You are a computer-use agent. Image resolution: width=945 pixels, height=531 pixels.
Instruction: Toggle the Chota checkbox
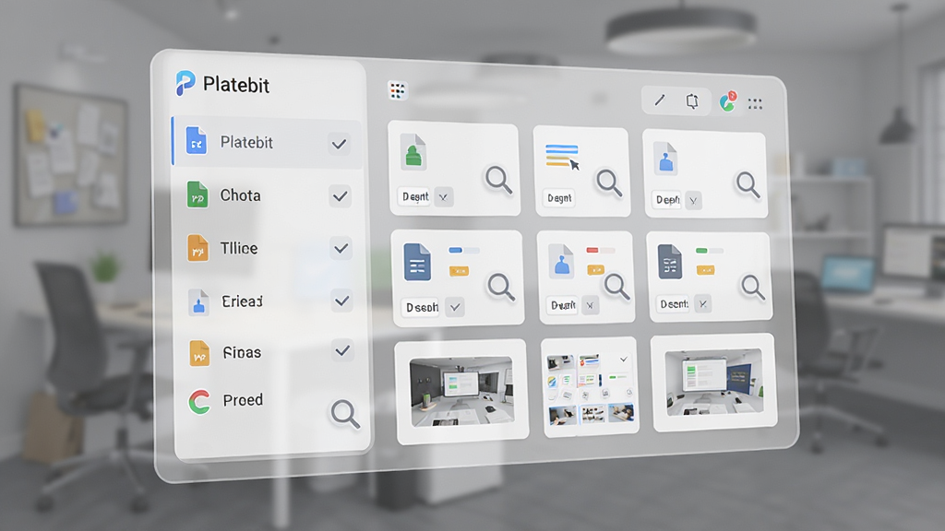click(341, 196)
